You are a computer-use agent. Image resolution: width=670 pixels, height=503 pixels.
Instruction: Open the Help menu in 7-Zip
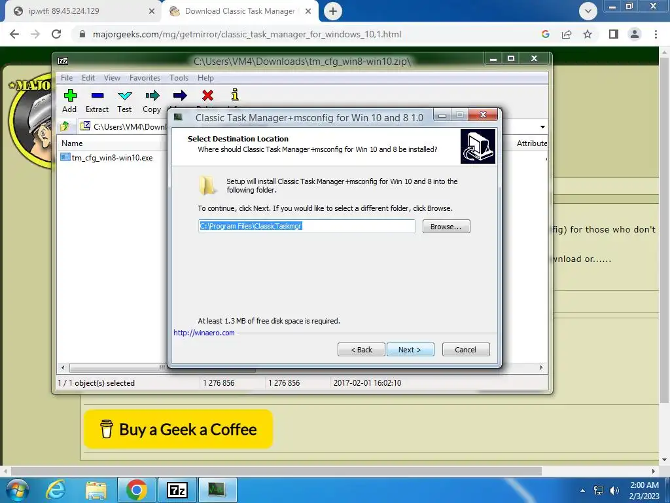coord(205,78)
